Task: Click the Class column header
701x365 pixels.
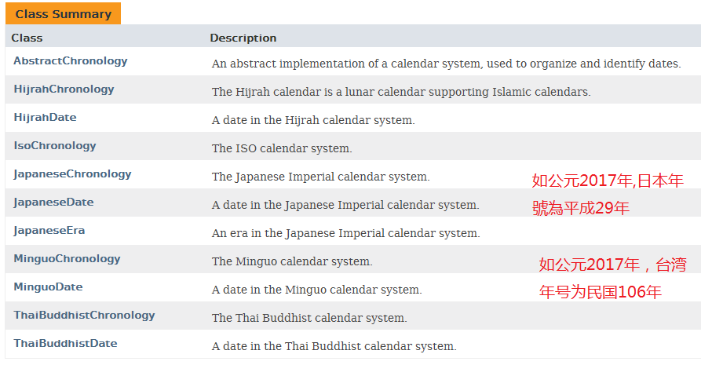Action: click(x=27, y=38)
